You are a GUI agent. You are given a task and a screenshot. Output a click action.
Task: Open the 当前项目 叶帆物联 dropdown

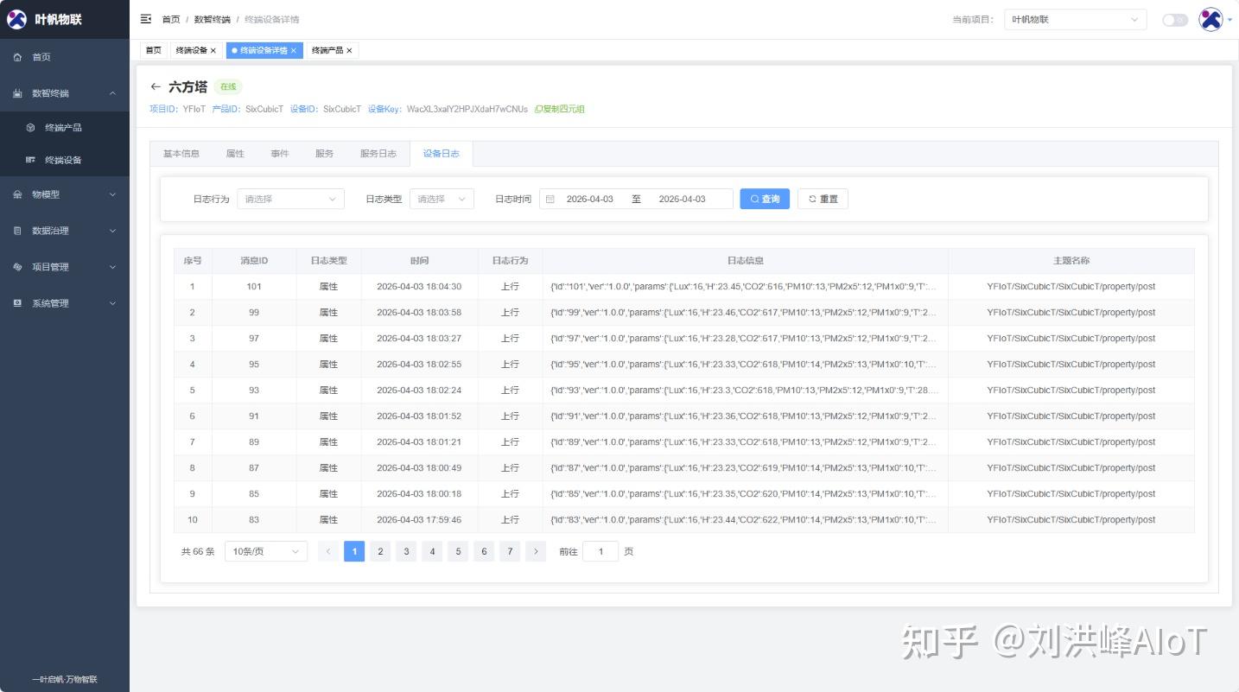(1075, 19)
